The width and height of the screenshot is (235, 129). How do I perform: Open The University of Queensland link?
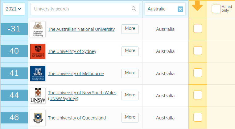77,118
